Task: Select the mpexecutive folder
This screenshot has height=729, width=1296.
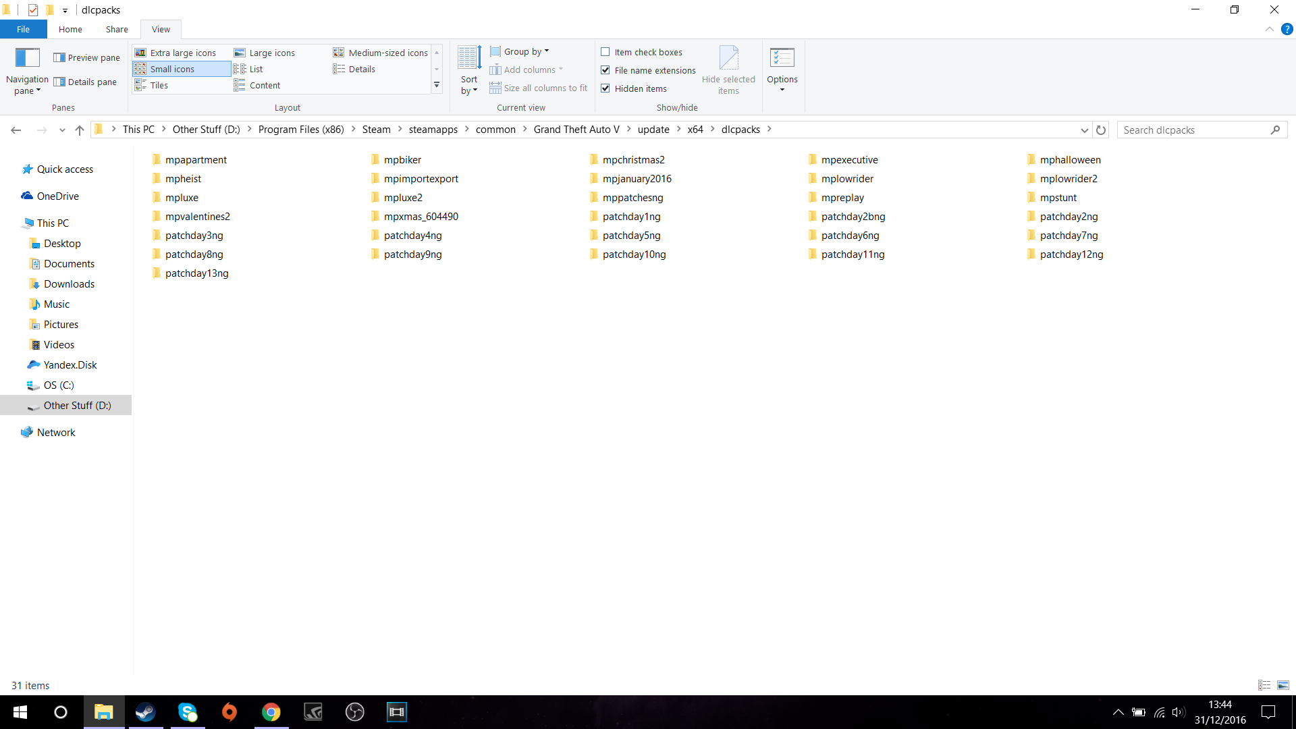Action: pos(844,160)
